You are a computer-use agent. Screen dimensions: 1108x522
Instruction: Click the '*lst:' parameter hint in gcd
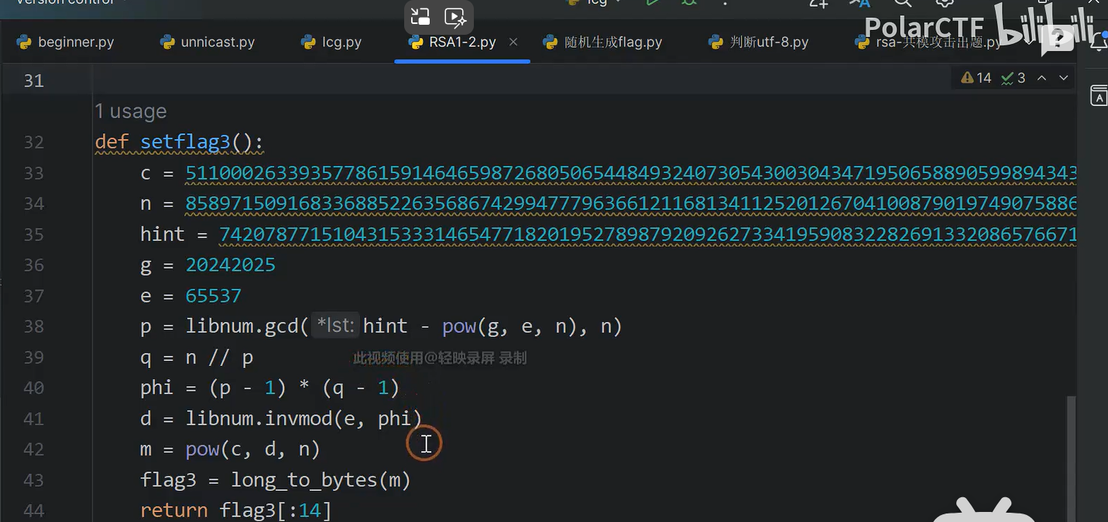(x=335, y=326)
